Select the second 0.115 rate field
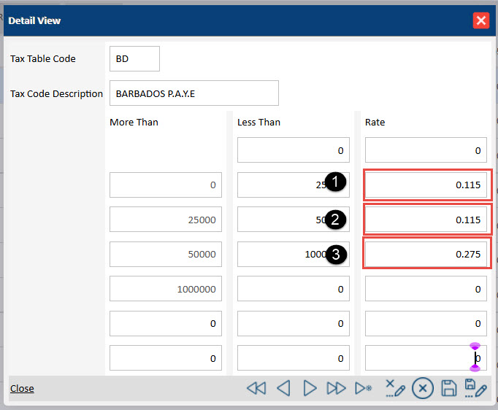Screen dimensions: 498x410 point(426,220)
